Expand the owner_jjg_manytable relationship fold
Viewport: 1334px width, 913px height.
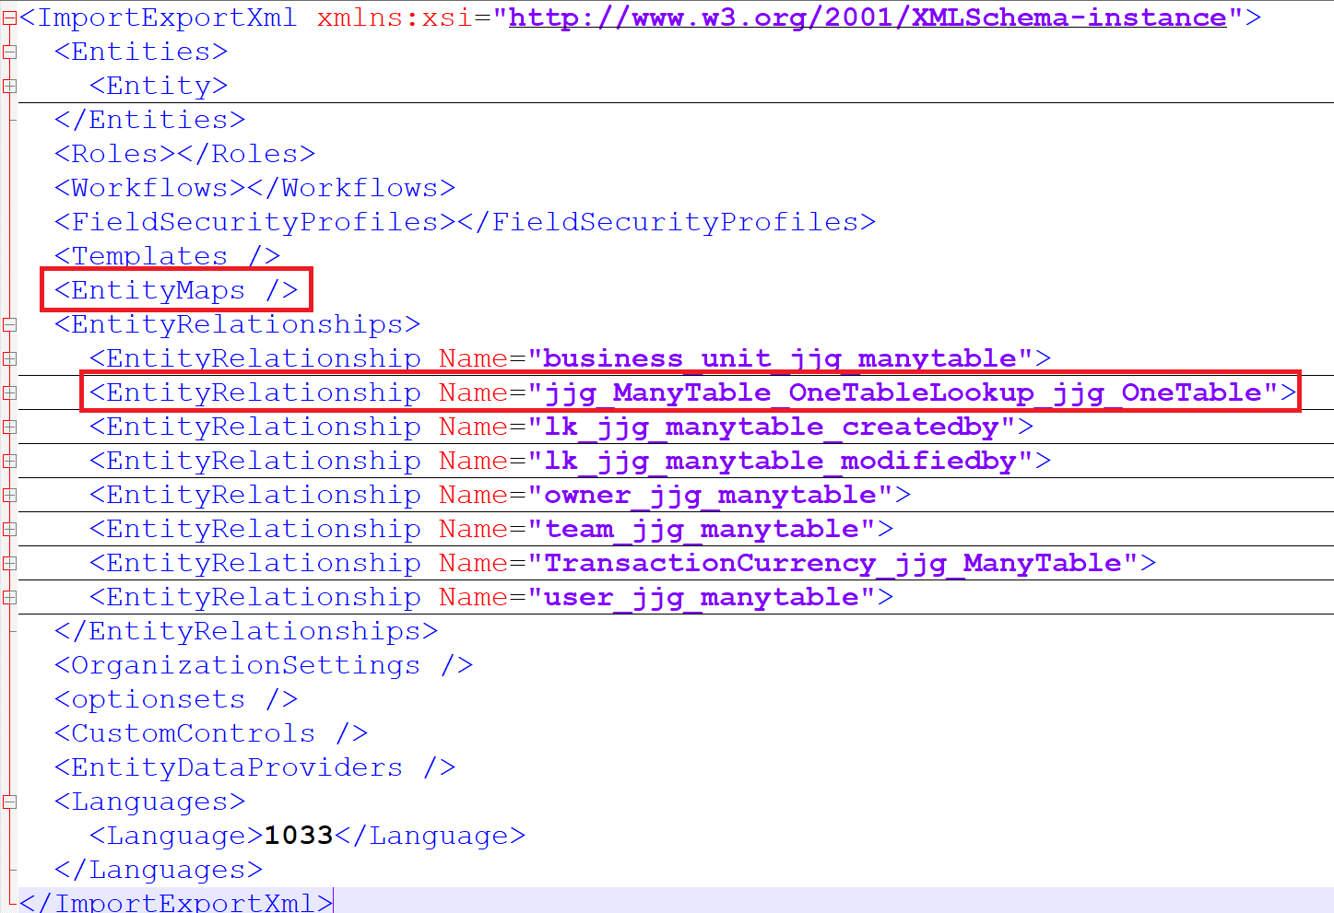(x=9, y=495)
